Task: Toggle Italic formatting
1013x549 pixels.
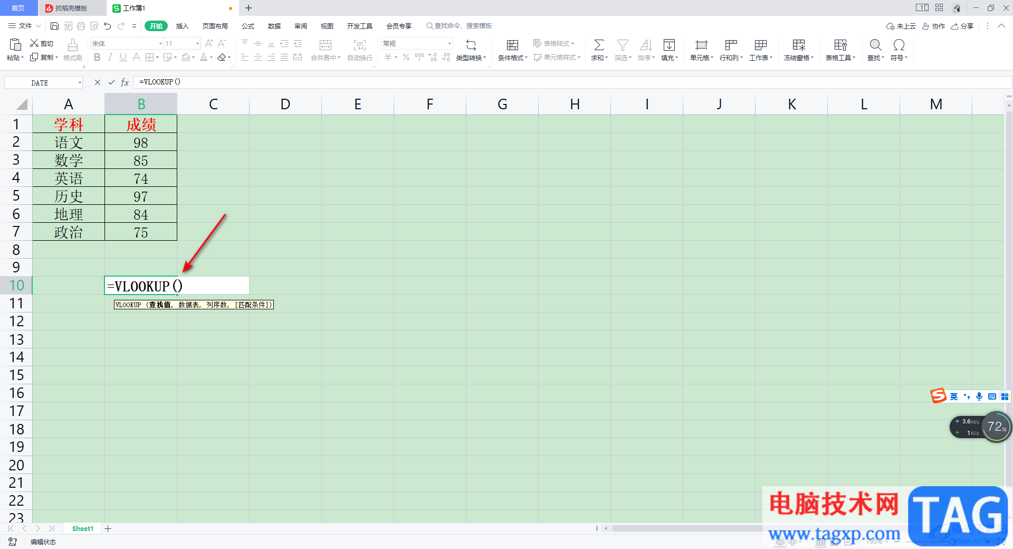Action: click(110, 57)
